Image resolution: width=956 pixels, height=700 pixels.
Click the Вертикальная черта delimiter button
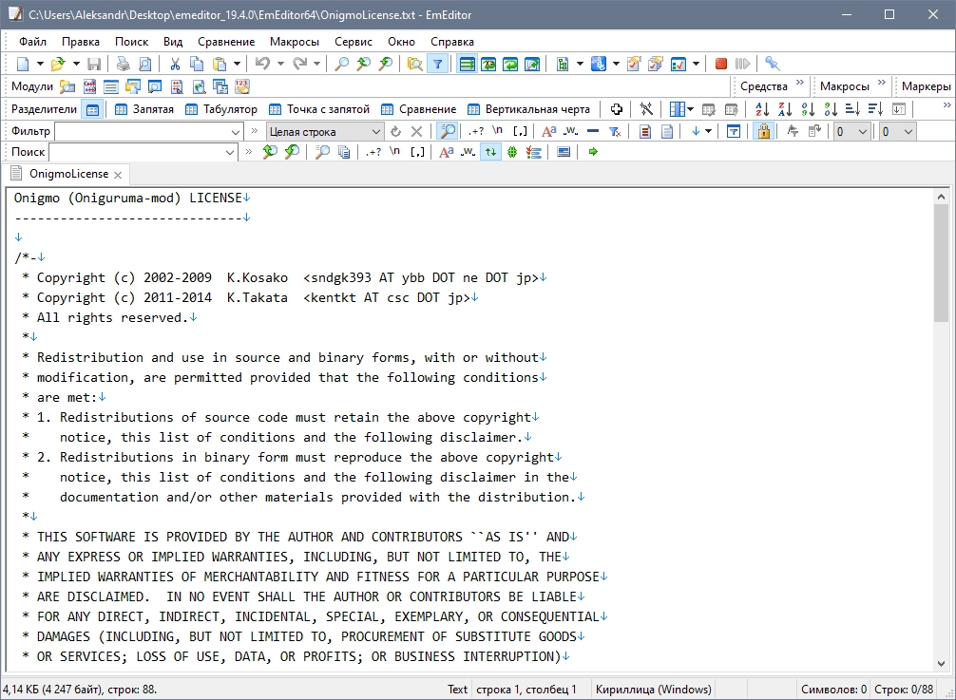528,109
